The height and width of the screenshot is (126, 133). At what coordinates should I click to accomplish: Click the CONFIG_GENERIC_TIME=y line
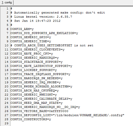pos(31,41)
